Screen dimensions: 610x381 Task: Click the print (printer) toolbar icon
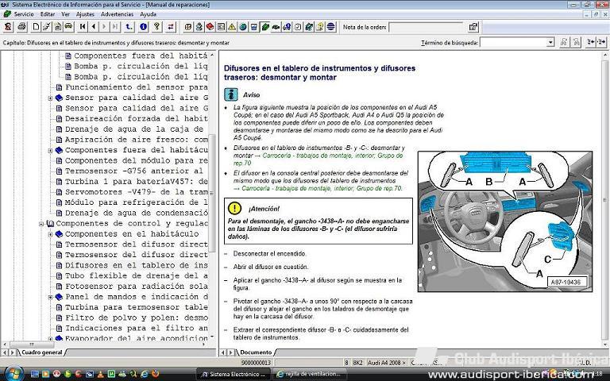coord(21,27)
